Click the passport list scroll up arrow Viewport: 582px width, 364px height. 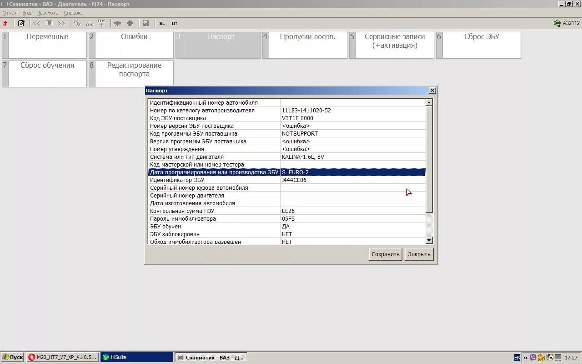tap(429, 102)
